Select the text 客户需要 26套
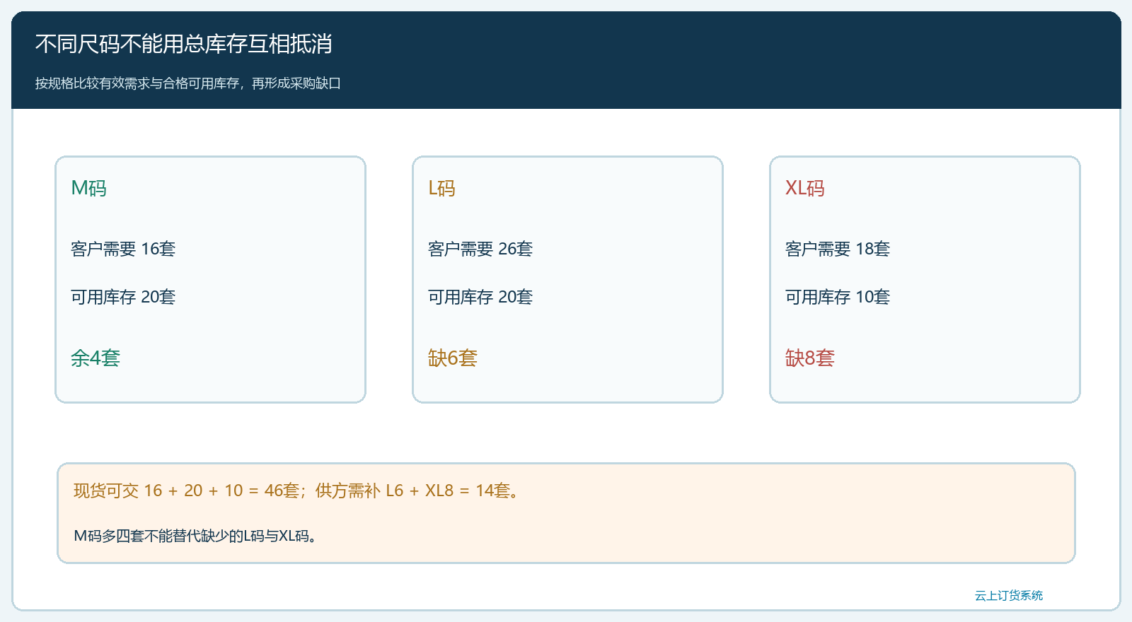Image resolution: width=1132 pixels, height=622 pixels. [480, 249]
